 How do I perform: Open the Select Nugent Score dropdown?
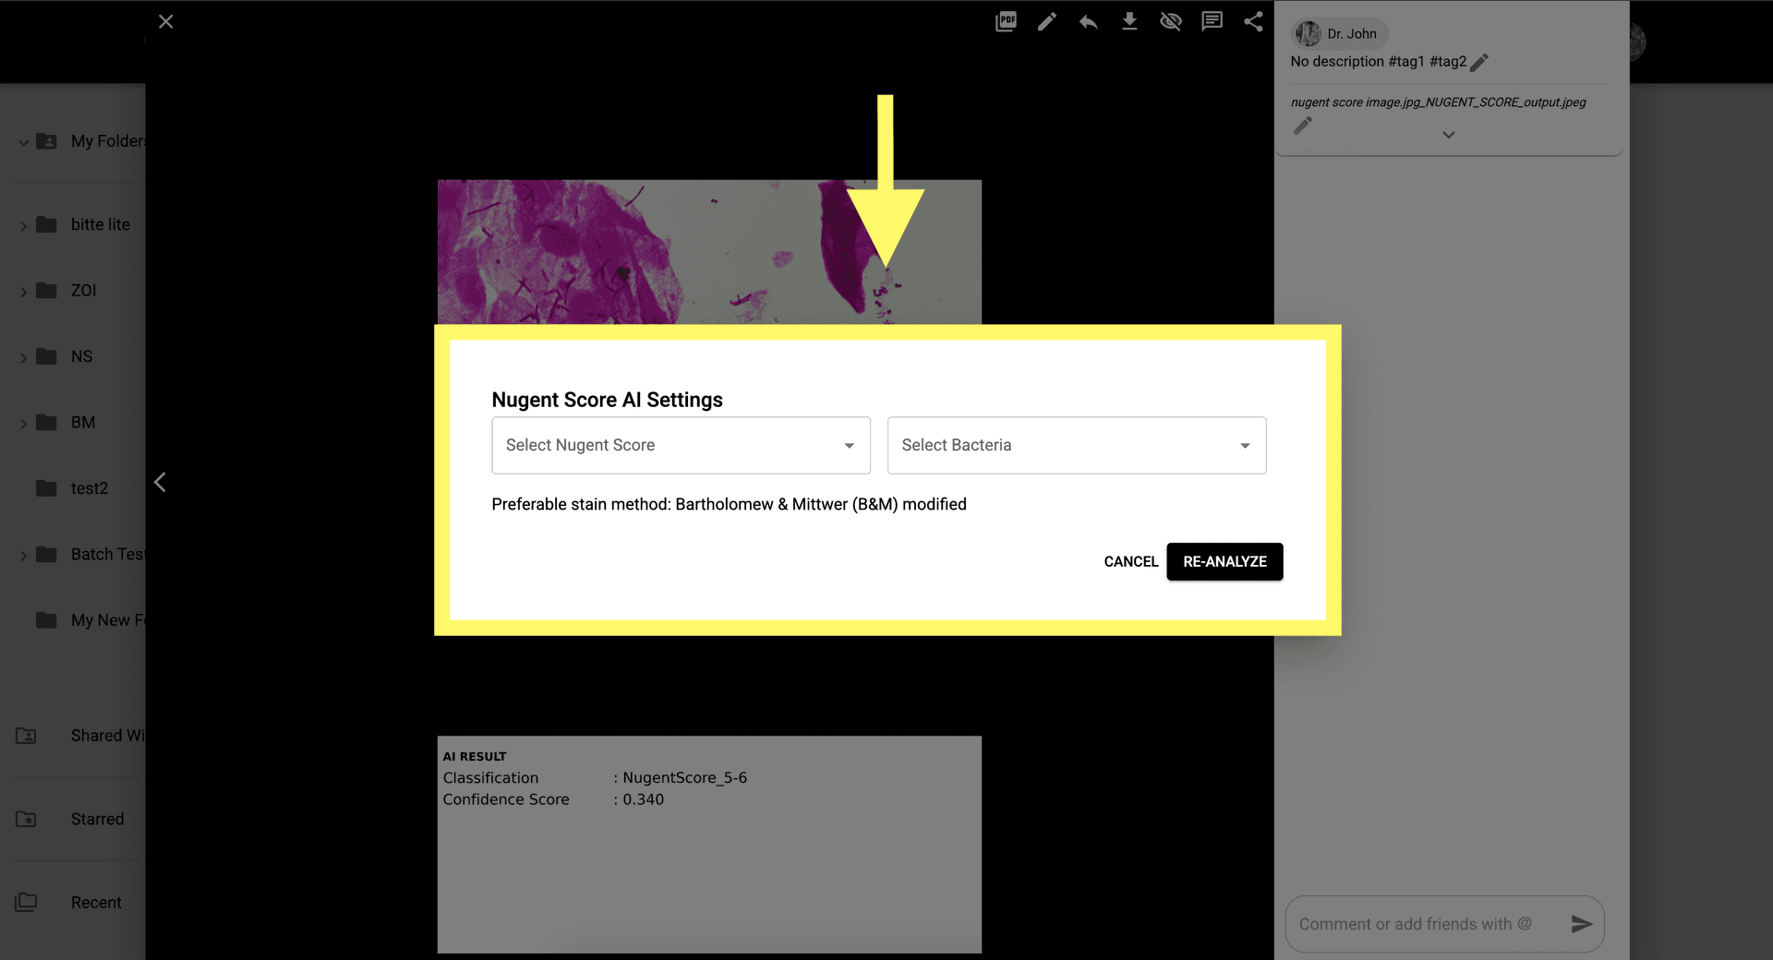[x=681, y=445]
